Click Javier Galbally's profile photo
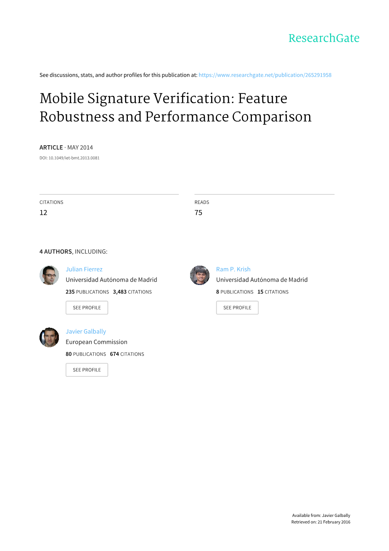389x551 pixels. tap(49, 338)
